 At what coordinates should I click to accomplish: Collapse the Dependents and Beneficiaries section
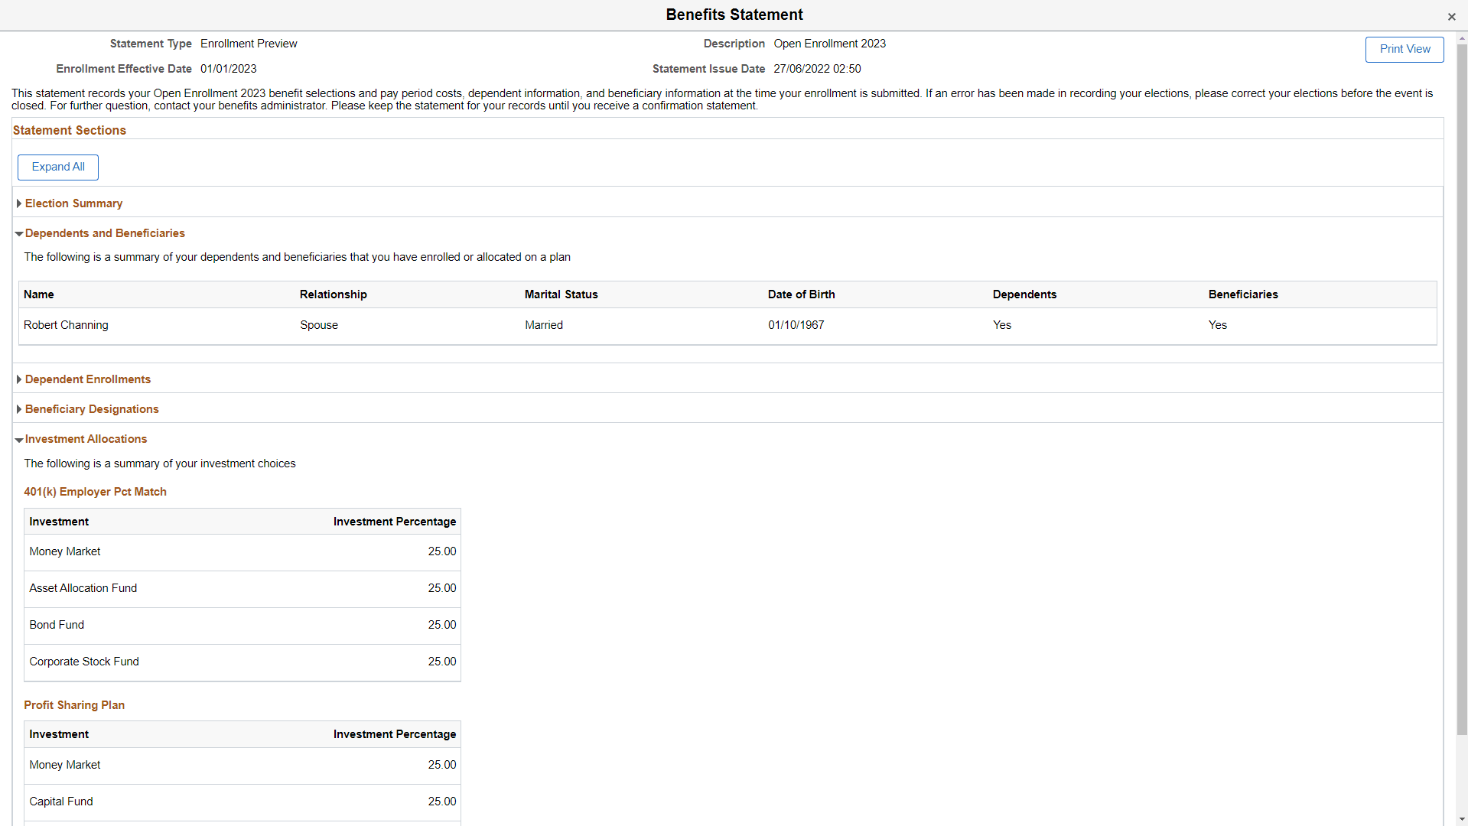(x=105, y=233)
